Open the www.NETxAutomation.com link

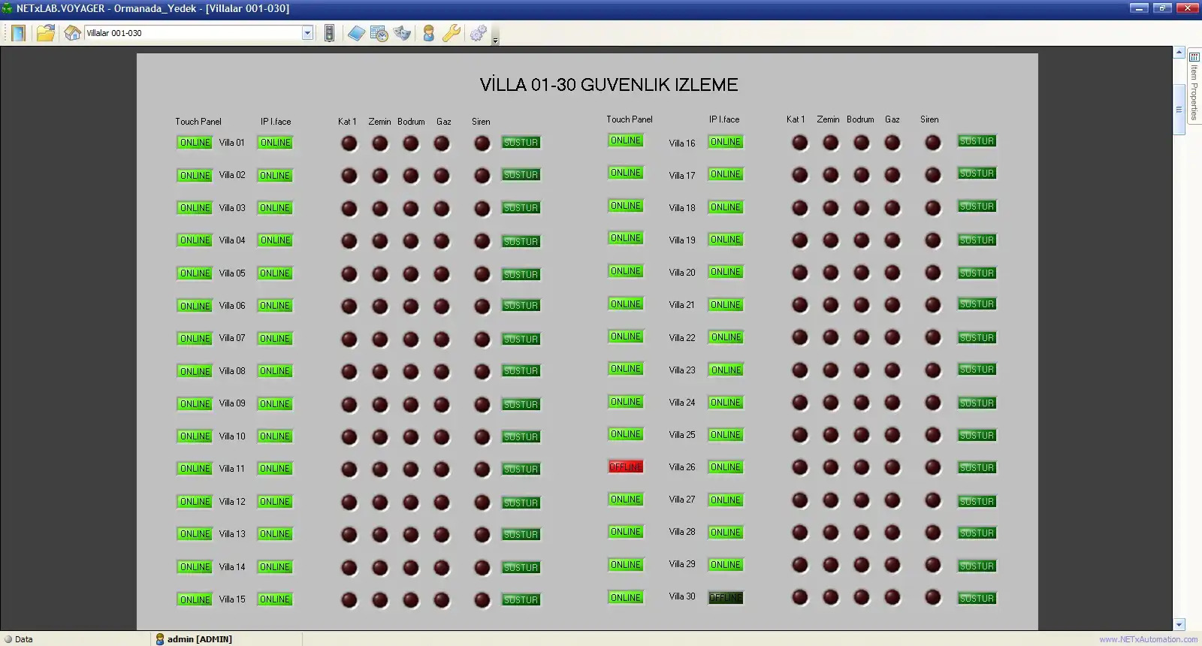[1148, 640]
